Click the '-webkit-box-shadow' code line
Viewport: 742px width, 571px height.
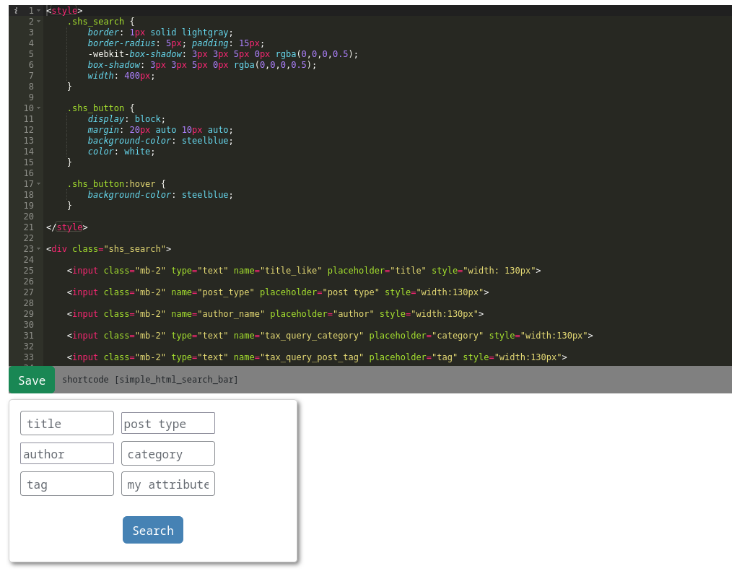223,54
